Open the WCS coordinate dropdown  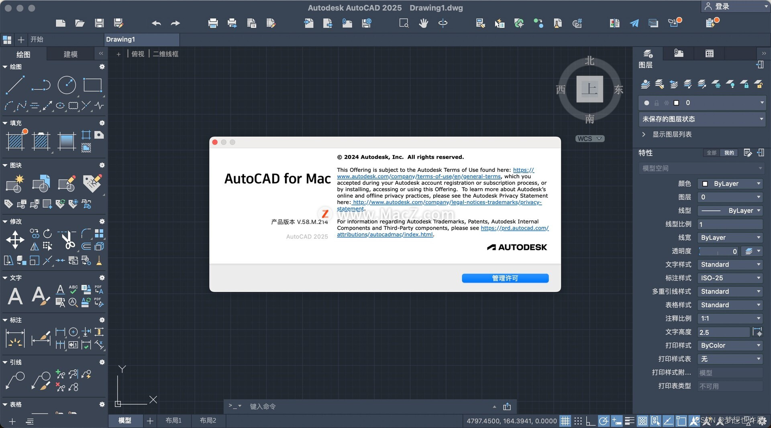590,139
